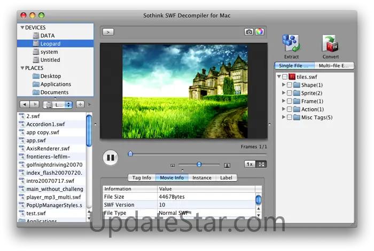This screenshot has height=251, width=374.
Task: Select app copy.swf file
Action: click(52, 132)
